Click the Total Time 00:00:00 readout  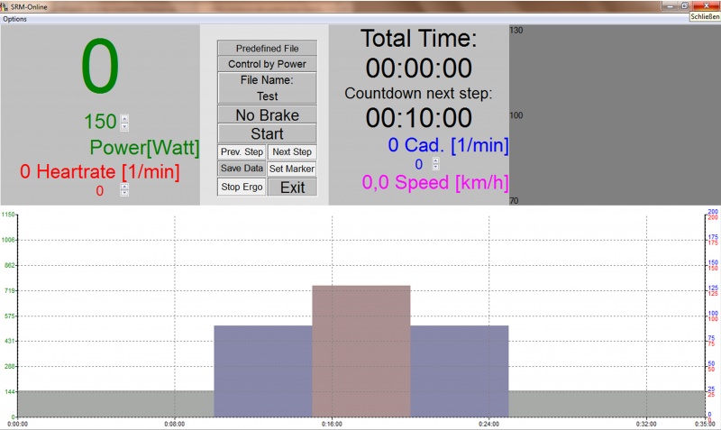[x=419, y=69]
